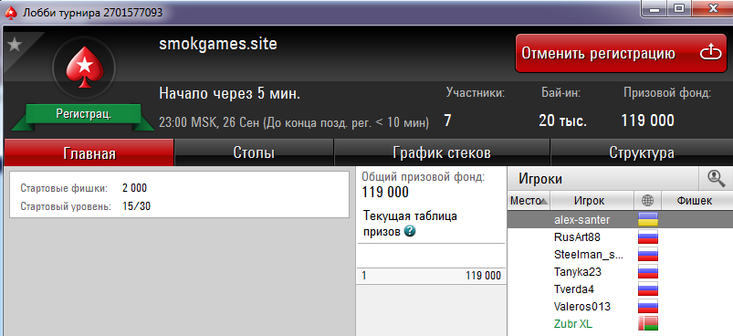Sort by 'Игрок' column header
The image size is (733, 336).
click(592, 201)
